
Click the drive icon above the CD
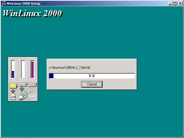pos(23,84)
